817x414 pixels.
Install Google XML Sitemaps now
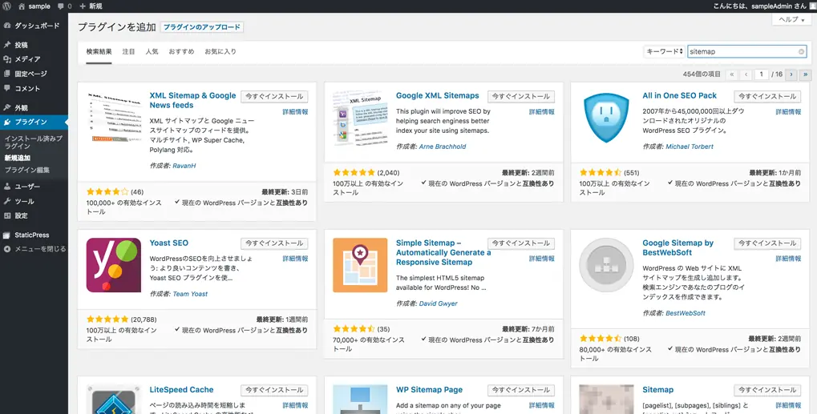pos(521,96)
